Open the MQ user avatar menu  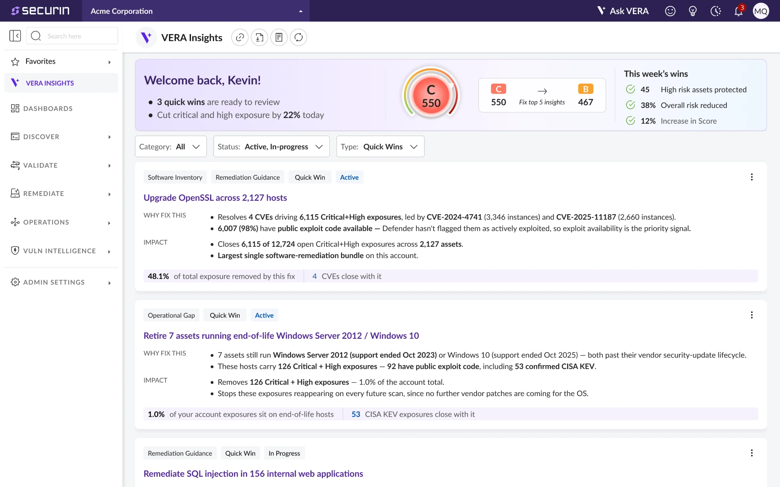(x=760, y=11)
